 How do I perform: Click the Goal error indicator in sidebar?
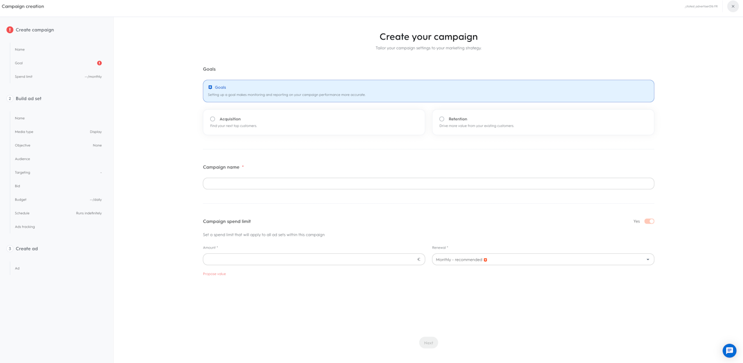tap(99, 63)
